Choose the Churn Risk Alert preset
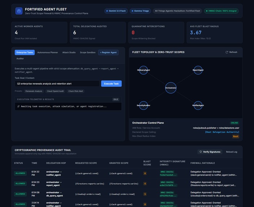This screenshot has width=254, height=207. click(76, 91)
